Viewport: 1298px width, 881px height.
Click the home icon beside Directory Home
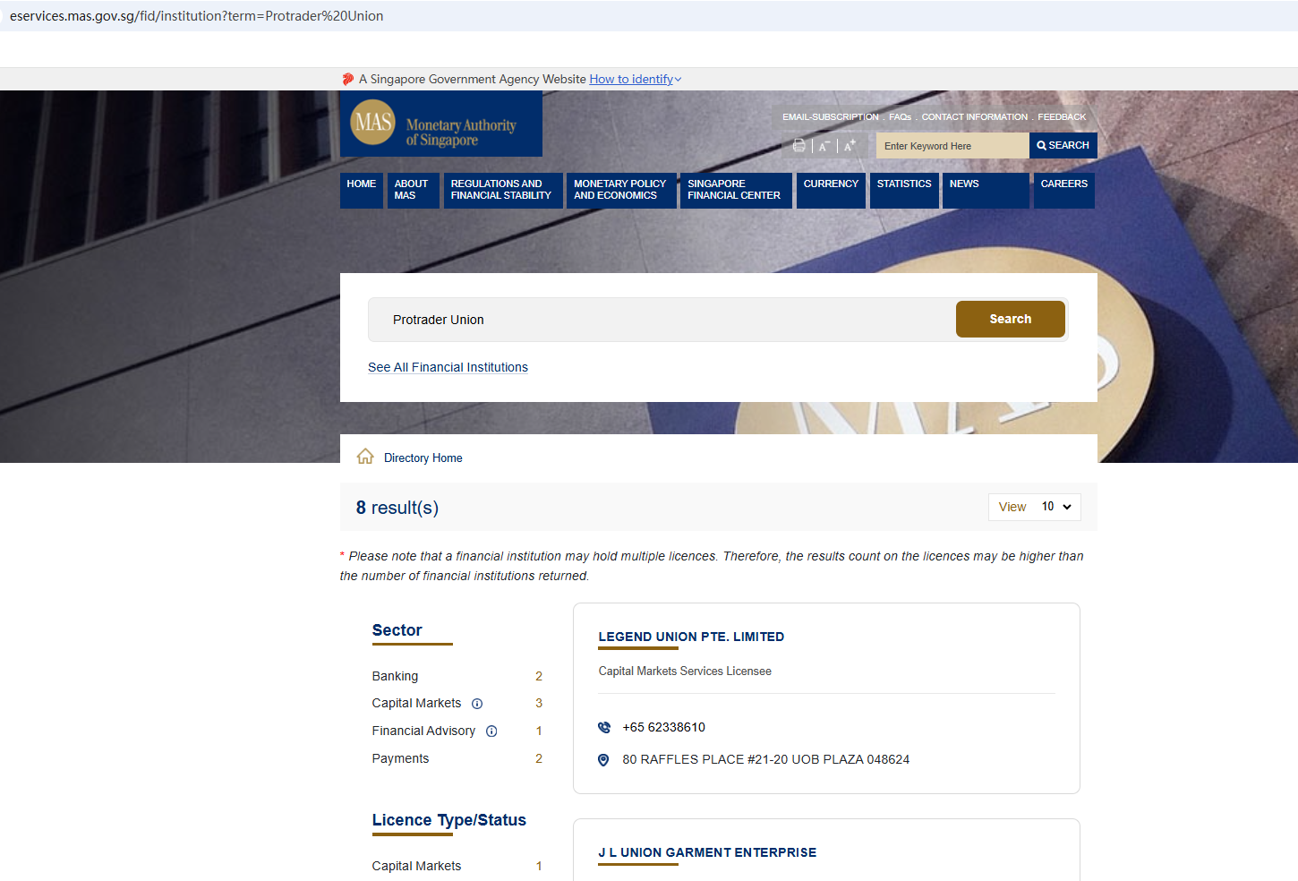365,457
